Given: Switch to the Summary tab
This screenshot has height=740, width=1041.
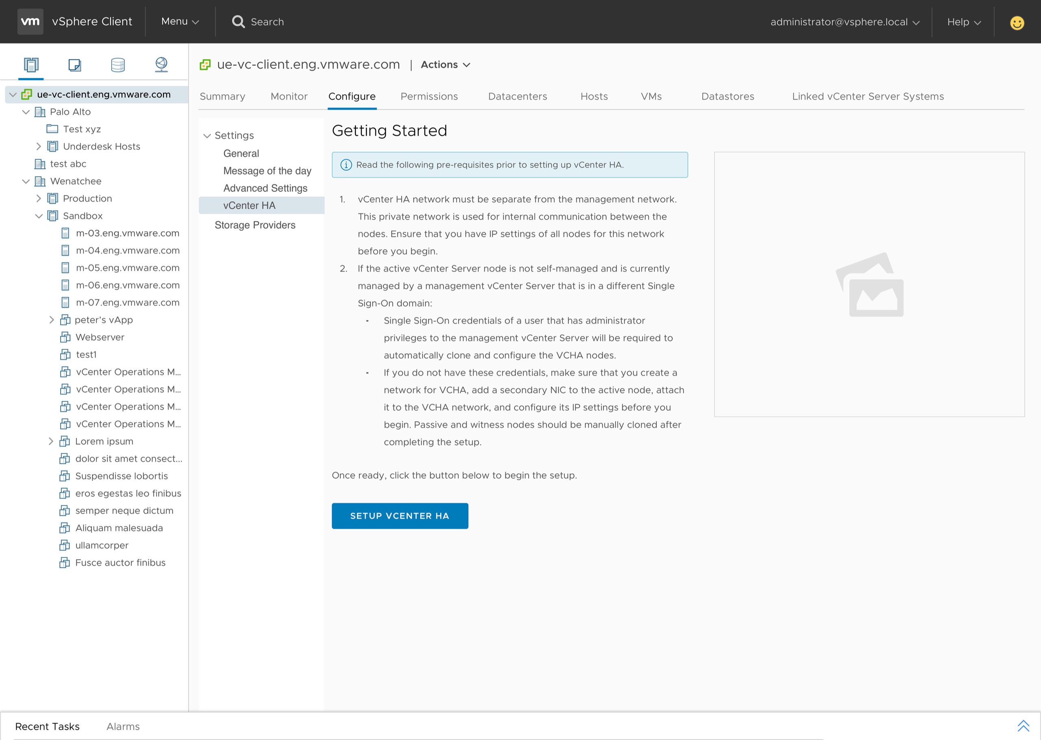Looking at the screenshot, I should point(222,96).
